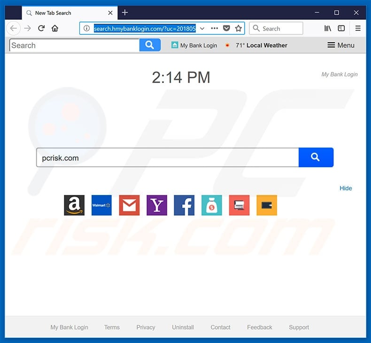Screen dimensions: 371x343
Task: Open the Privacy footer link
Action: [x=146, y=327]
